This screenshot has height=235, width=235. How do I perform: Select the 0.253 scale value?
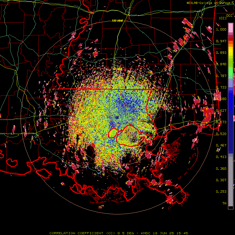(x=221, y=192)
